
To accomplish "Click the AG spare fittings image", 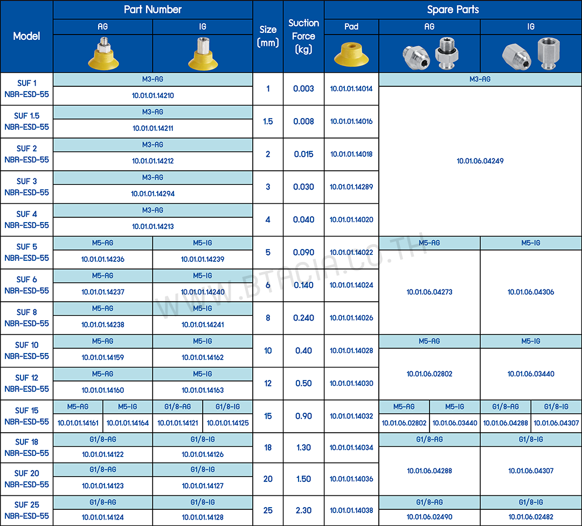I will coord(430,54).
